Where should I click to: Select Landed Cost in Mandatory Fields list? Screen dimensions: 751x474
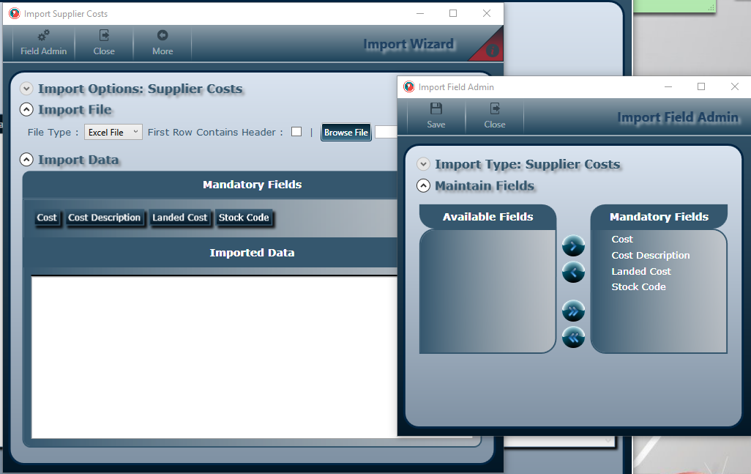pyautogui.click(x=641, y=271)
